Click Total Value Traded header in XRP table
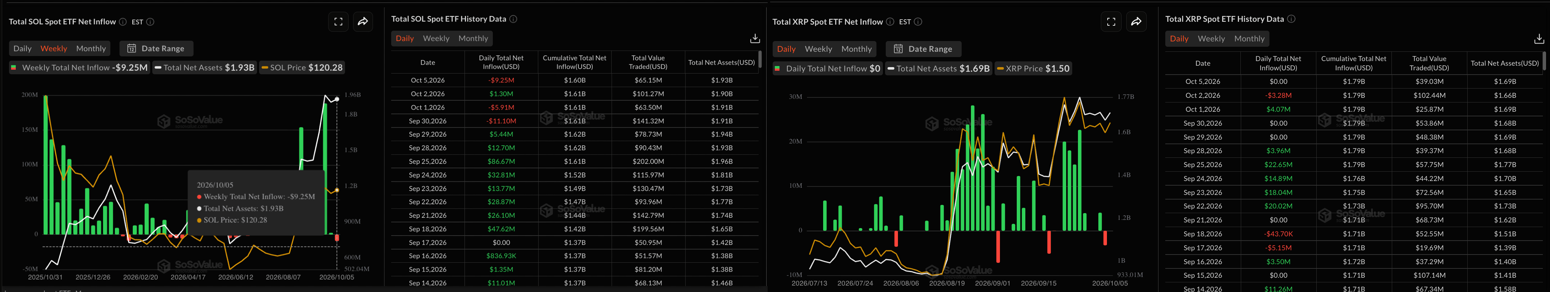The image size is (1550, 292). 1429,63
